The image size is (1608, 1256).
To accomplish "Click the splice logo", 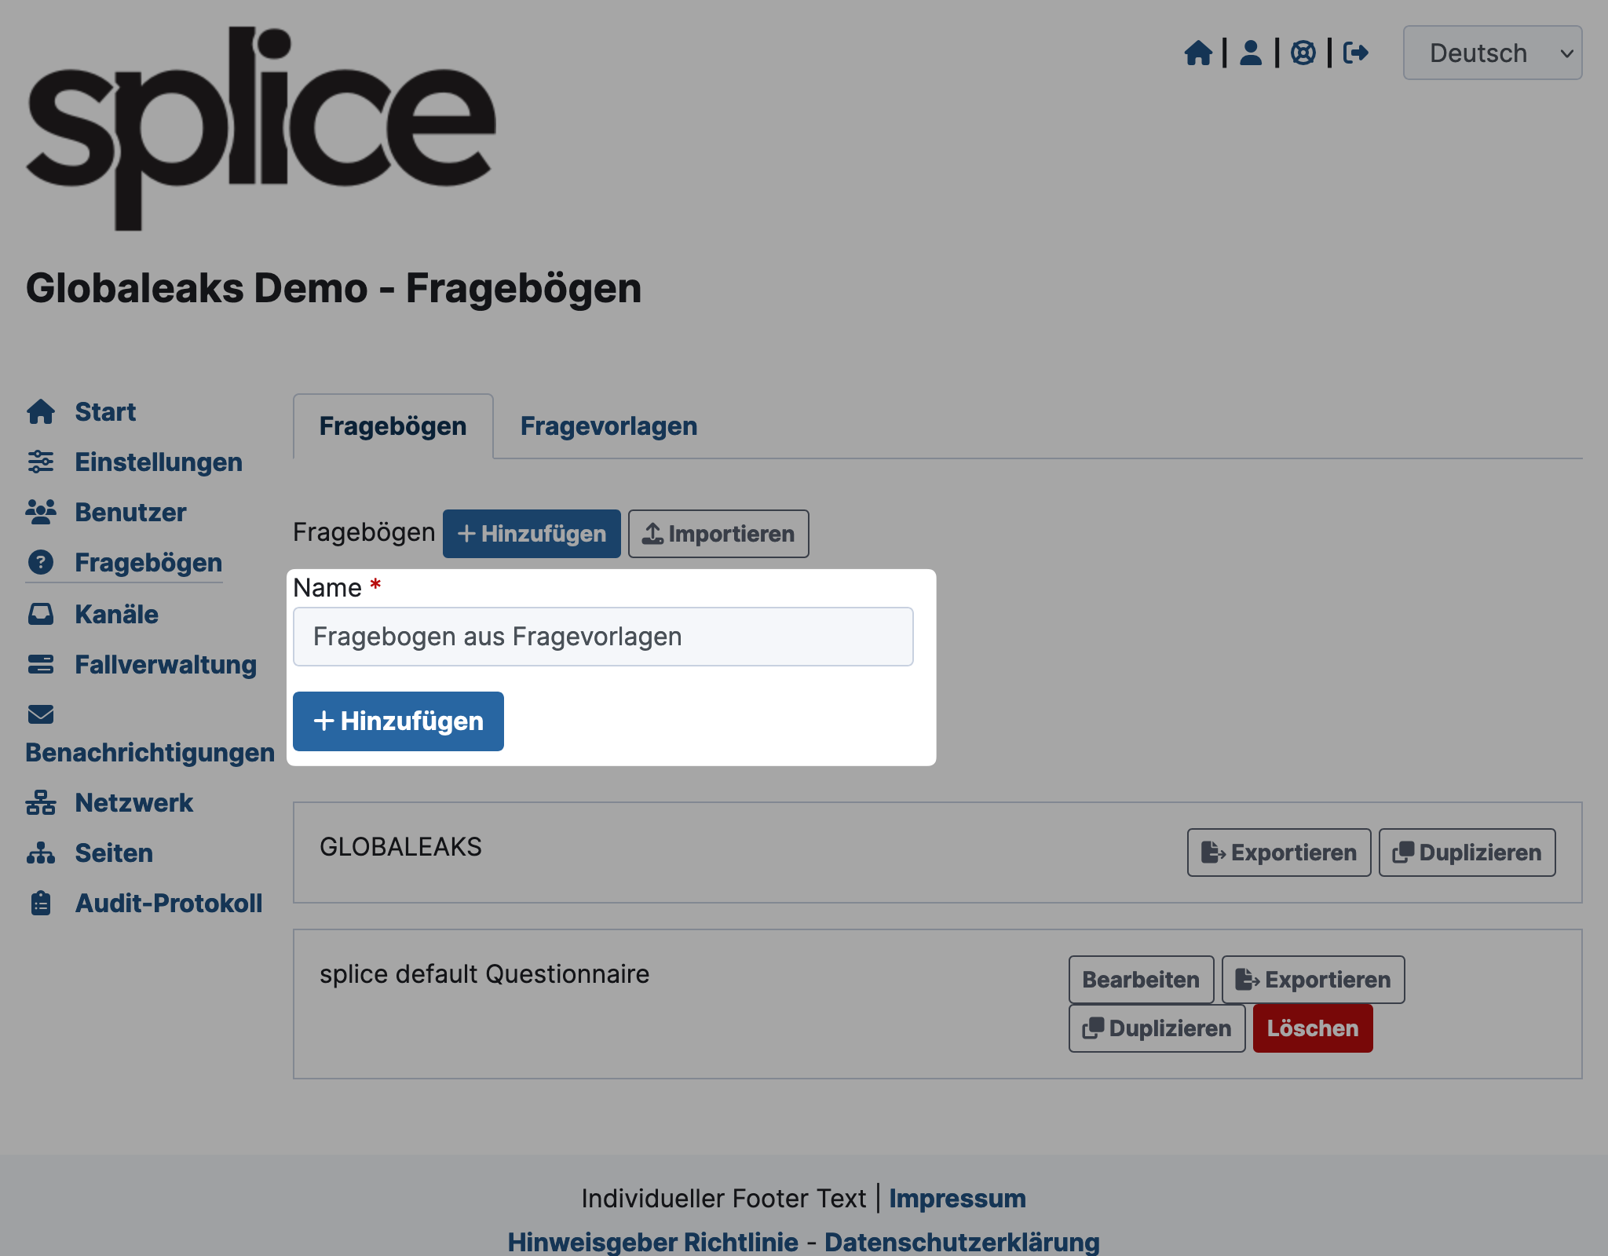I will [x=261, y=128].
